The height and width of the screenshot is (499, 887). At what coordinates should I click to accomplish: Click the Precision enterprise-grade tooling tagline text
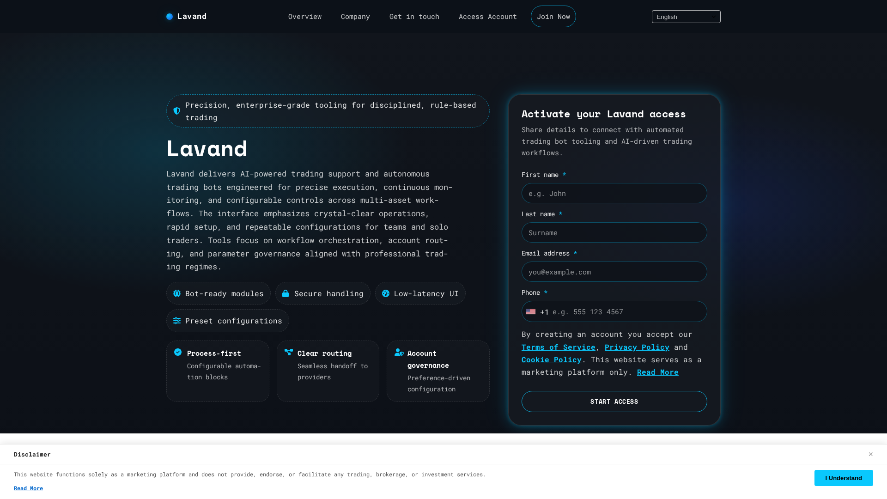(x=331, y=111)
